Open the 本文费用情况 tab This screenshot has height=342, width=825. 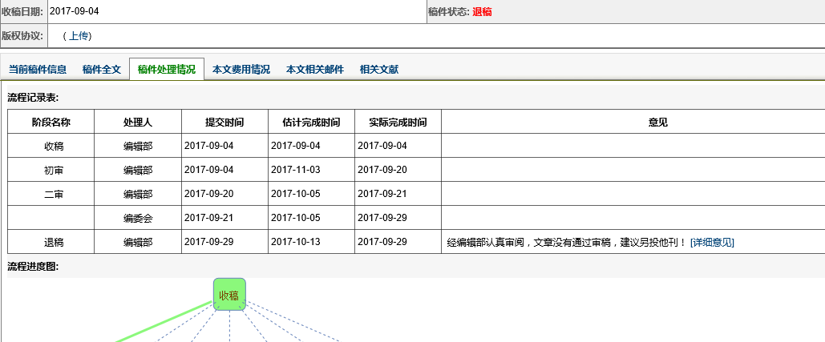click(241, 70)
